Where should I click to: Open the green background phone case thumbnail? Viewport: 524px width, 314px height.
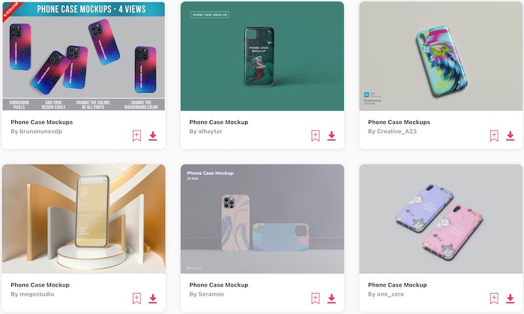(263, 56)
